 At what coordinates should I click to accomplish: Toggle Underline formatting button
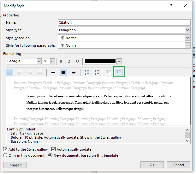(x=78, y=61)
